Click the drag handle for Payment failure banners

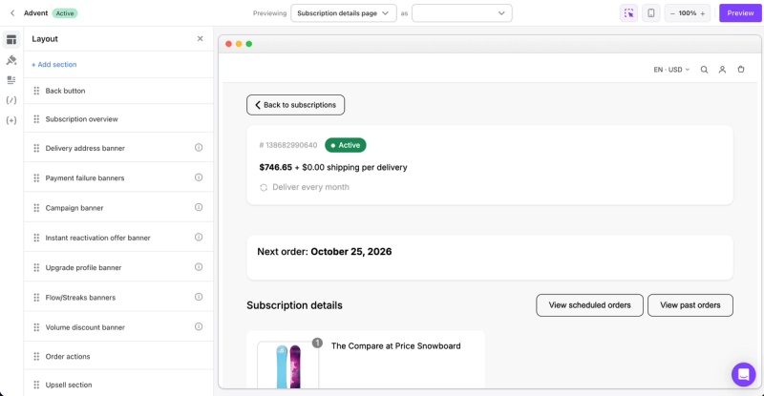pyautogui.click(x=36, y=177)
